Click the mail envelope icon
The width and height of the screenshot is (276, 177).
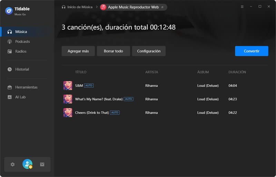click(x=42, y=164)
